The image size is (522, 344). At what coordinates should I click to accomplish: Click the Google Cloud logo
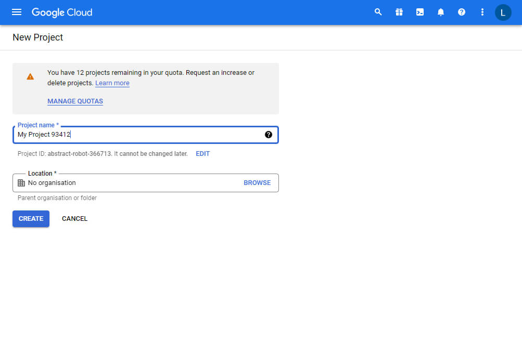[62, 12]
